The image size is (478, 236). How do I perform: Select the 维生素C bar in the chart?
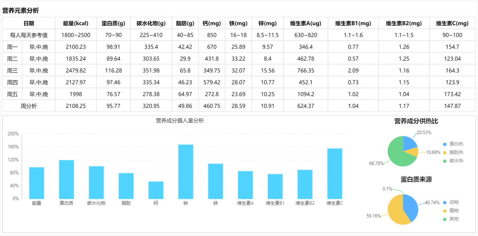[335, 174]
